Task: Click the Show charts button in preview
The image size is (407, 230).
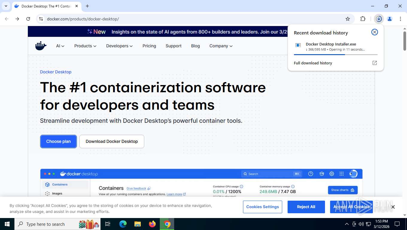Action: click(343, 190)
